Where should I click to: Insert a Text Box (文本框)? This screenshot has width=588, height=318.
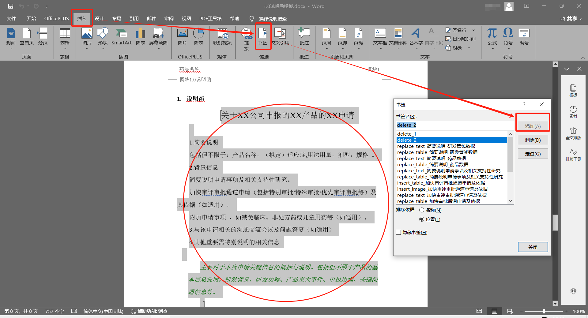pyautogui.click(x=380, y=38)
